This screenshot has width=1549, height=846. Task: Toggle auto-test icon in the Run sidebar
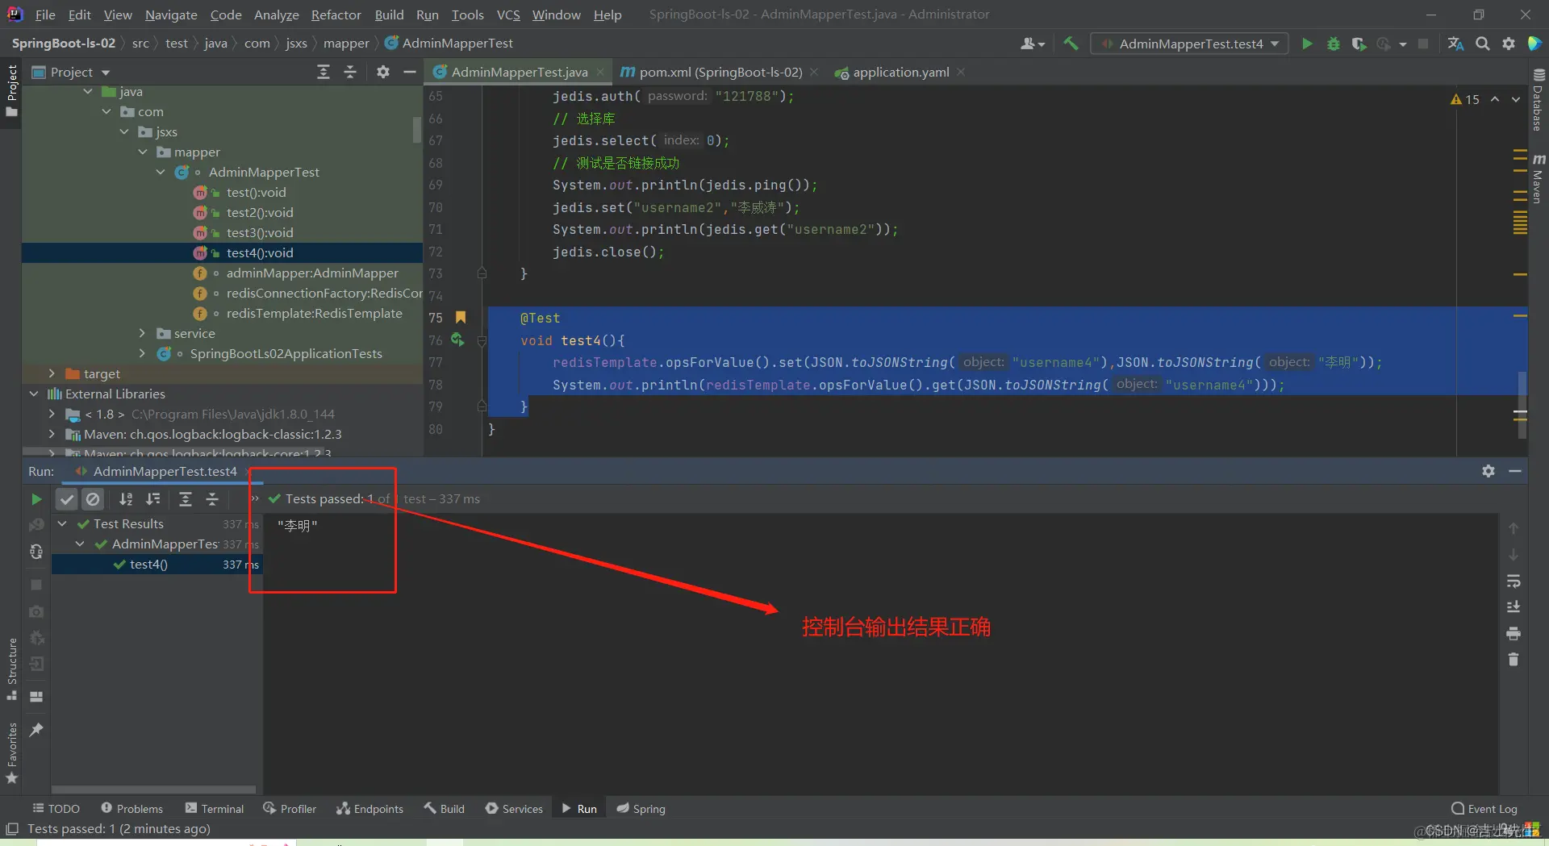click(x=36, y=552)
